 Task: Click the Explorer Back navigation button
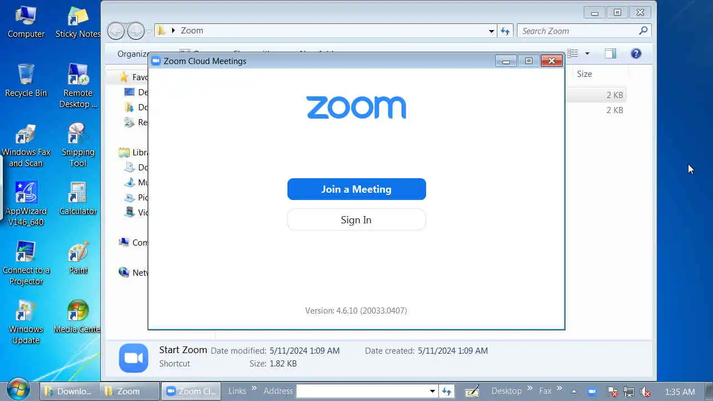116,31
